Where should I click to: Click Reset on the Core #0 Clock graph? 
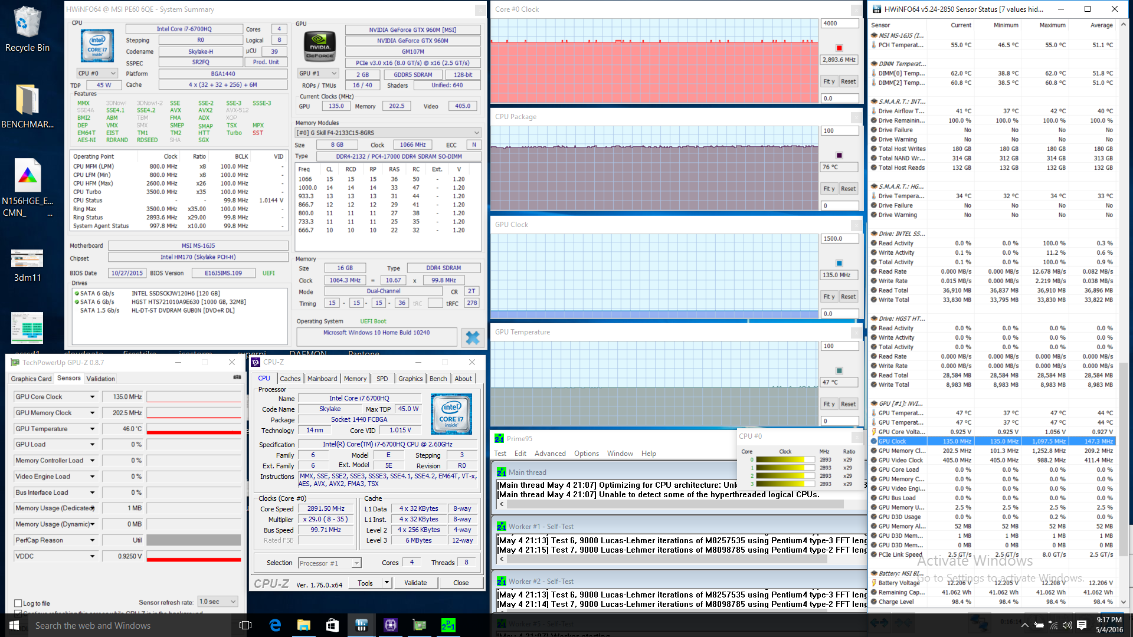click(x=848, y=81)
